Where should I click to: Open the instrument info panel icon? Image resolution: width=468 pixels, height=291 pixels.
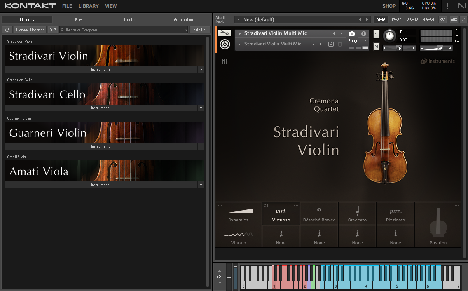coord(364,33)
